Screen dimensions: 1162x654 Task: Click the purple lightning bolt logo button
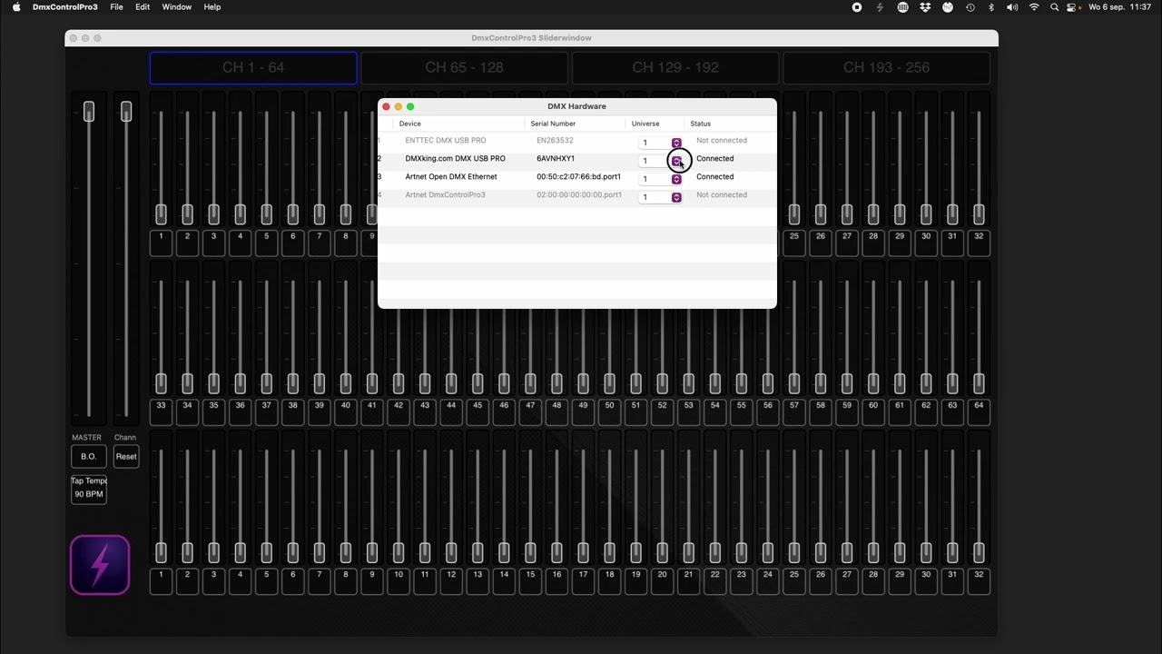click(100, 565)
